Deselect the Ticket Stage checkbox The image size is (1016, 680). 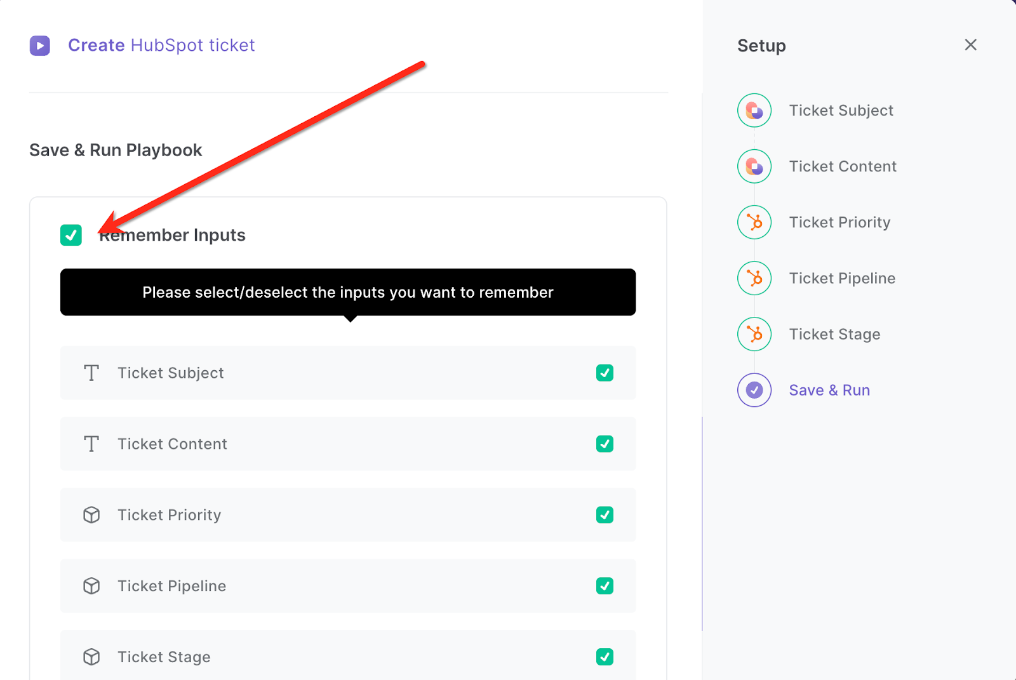click(x=605, y=657)
